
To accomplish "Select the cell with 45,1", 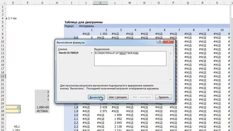I will point(13,127).
